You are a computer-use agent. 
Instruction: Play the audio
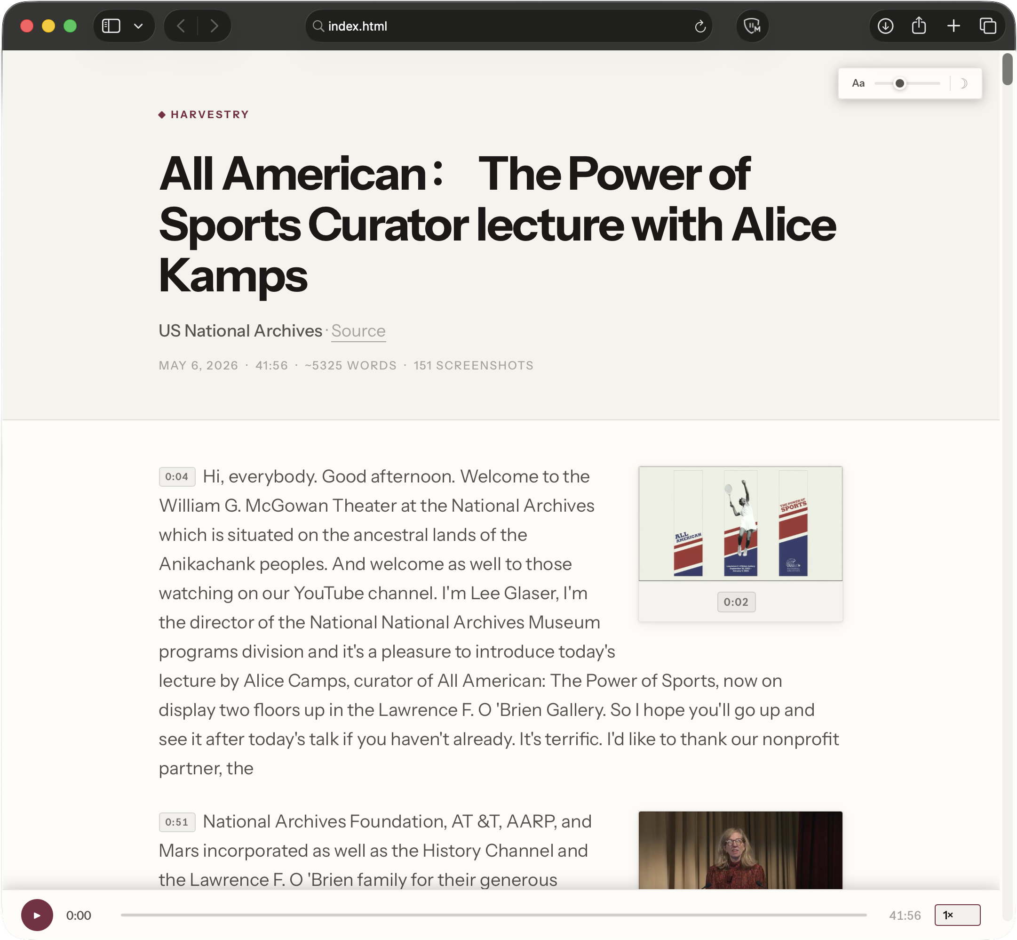[x=37, y=915]
